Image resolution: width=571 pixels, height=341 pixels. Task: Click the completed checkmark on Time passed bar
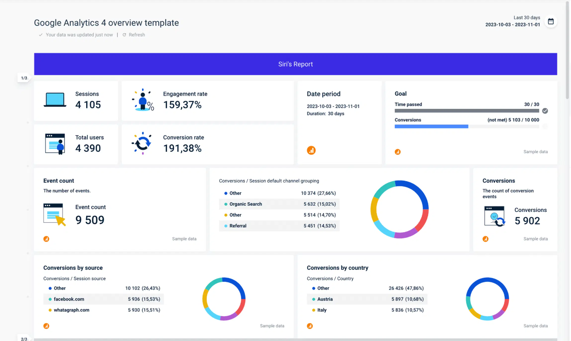tap(545, 111)
